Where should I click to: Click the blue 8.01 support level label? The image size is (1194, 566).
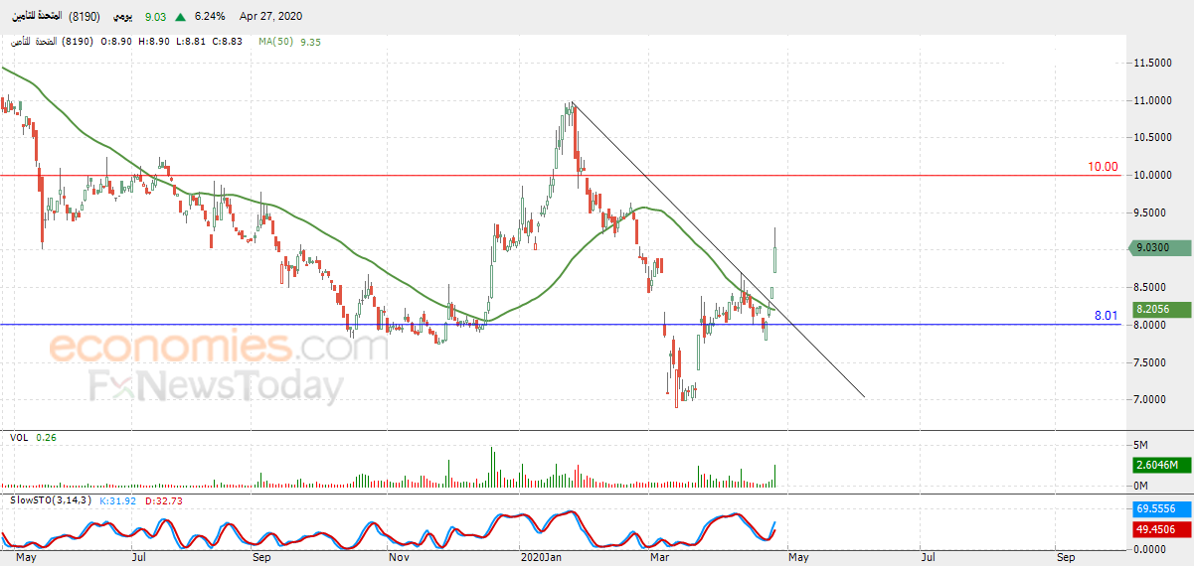point(1107,316)
